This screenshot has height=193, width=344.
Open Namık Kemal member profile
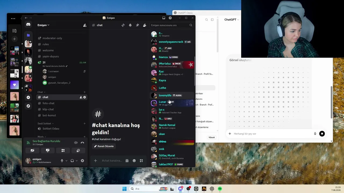coord(172,126)
